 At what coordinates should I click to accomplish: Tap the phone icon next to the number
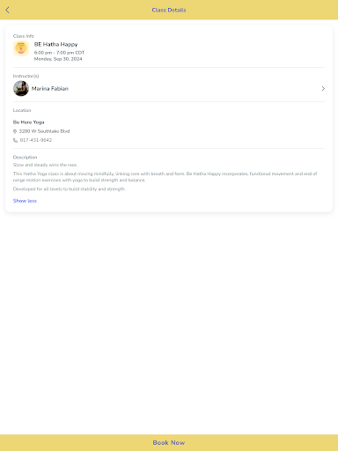[x=15, y=140]
